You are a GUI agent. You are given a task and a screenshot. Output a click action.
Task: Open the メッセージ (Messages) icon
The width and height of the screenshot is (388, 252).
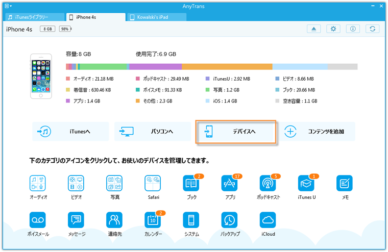tap(76, 220)
